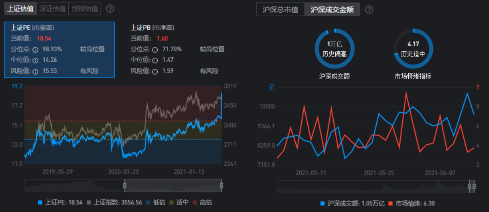
Task: Click the 上证PE 市盈率 card
Action: 59,50
